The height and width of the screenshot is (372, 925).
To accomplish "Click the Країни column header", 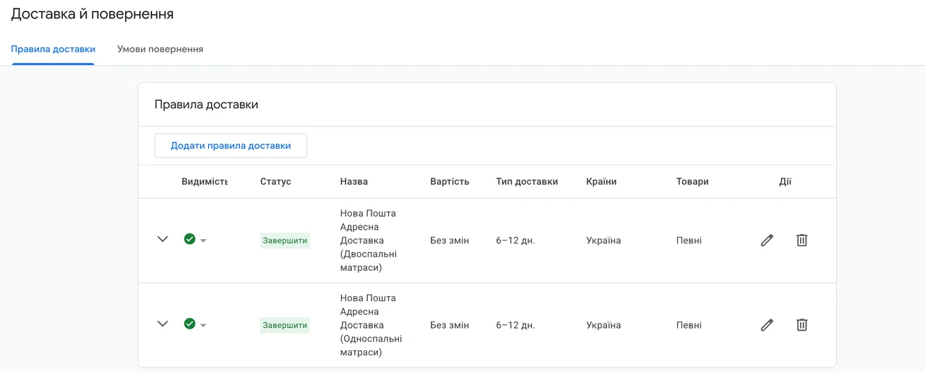I will point(601,181).
